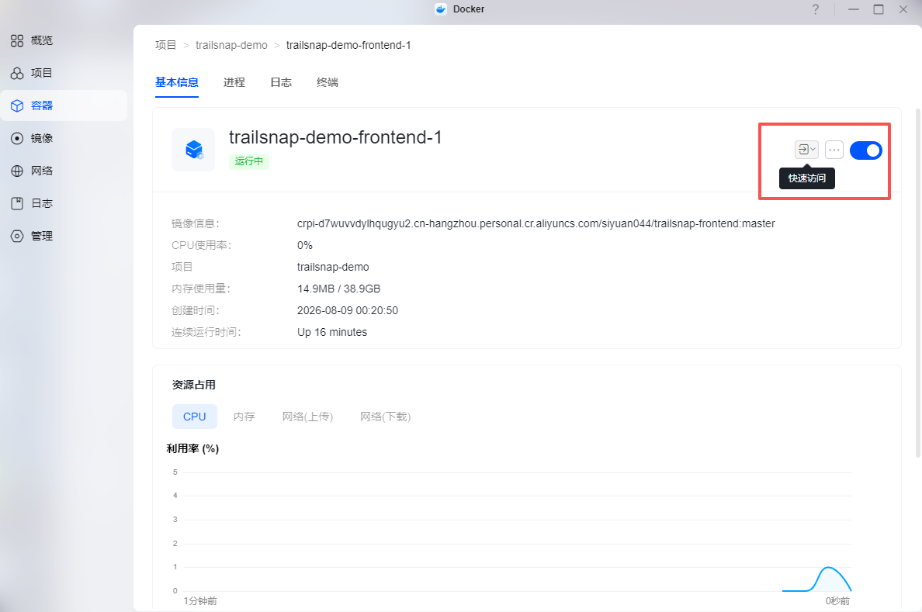Click project value trailsnap-demo in details

(x=333, y=267)
